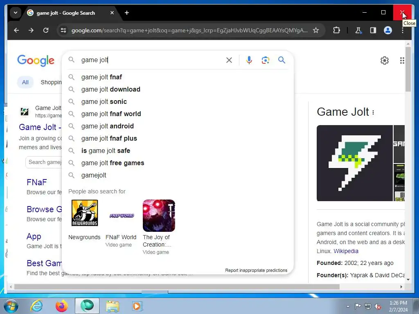The height and width of the screenshot is (314, 419).
Task: Reload the Google search page
Action: point(46,30)
